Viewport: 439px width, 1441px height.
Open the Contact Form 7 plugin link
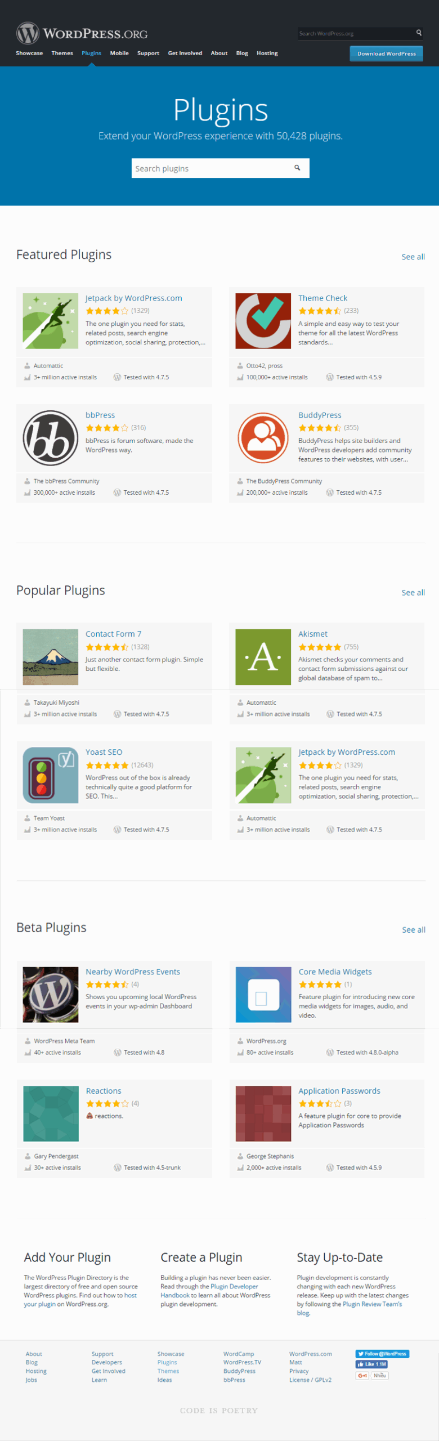[x=113, y=634]
